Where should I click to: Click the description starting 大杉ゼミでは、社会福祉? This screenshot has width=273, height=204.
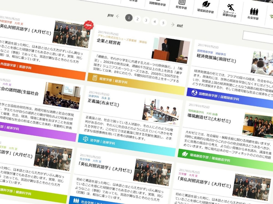click(x=228, y=145)
